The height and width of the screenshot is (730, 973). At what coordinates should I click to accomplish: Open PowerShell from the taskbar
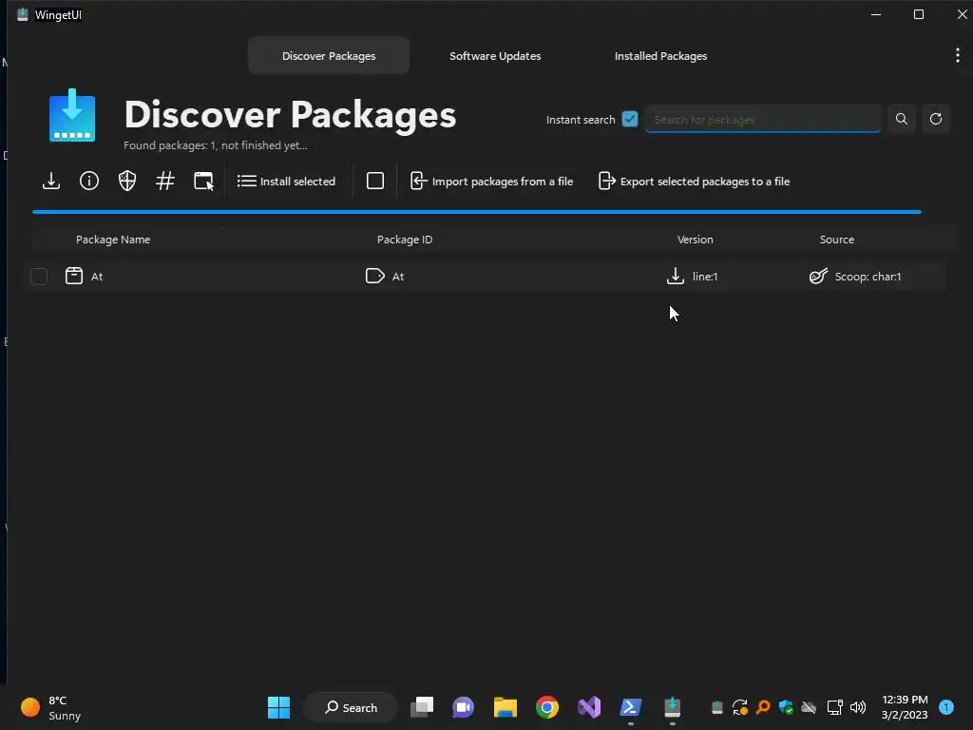(631, 707)
